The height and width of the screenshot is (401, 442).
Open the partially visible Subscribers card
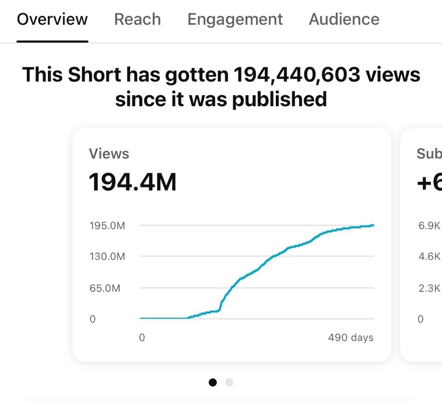(x=421, y=245)
